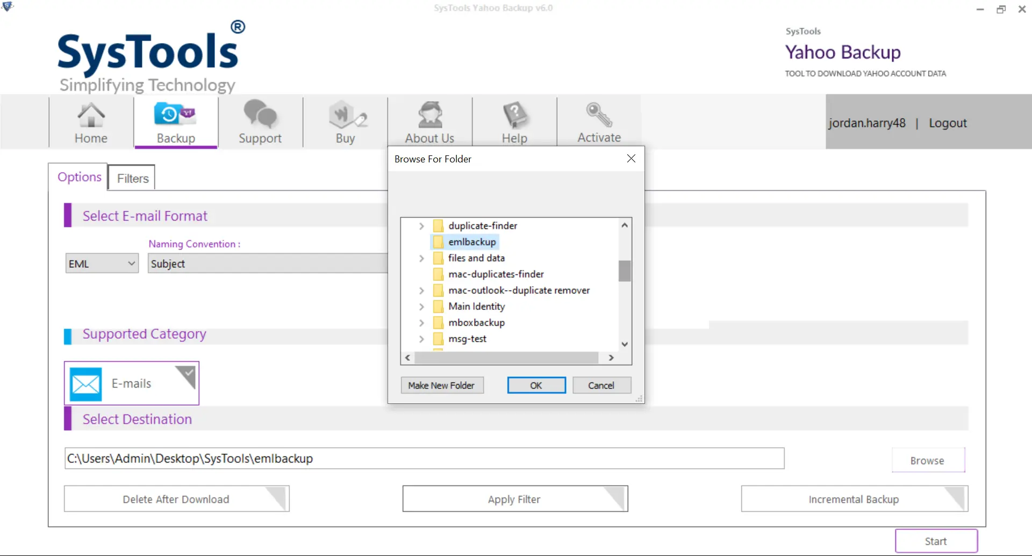Click the files and data folder icon

pyautogui.click(x=439, y=258)
